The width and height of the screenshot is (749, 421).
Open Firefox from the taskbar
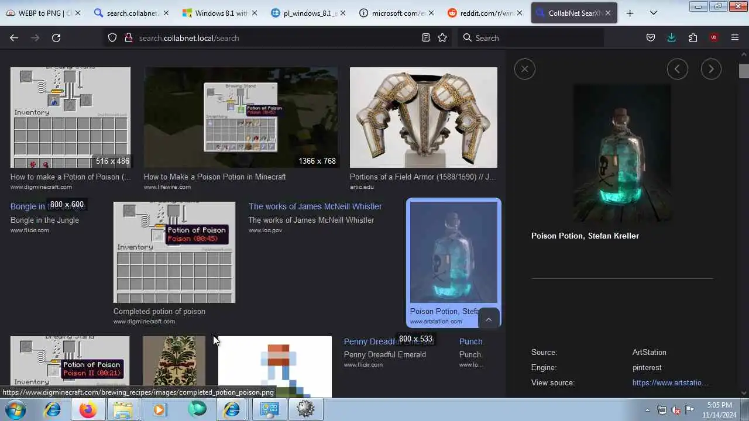tap(88, 410)
